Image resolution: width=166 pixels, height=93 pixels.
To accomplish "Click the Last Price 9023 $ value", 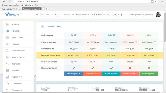I will click(x=44, y=90).
